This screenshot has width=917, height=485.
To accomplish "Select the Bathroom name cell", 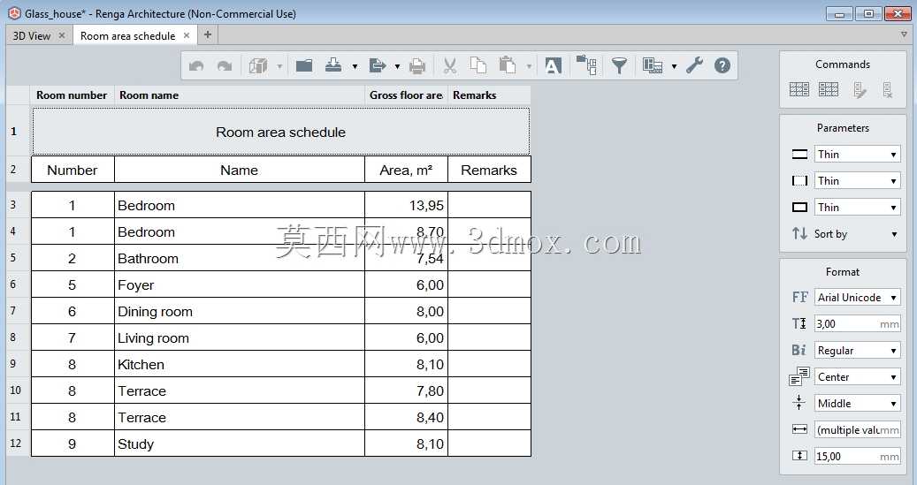I will point(239,258).
